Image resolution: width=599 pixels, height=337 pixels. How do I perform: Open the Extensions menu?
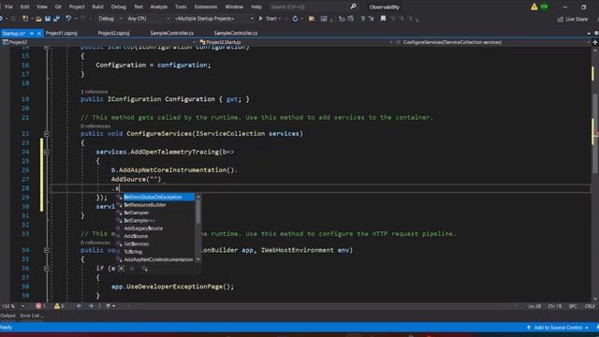pos(206,7)
